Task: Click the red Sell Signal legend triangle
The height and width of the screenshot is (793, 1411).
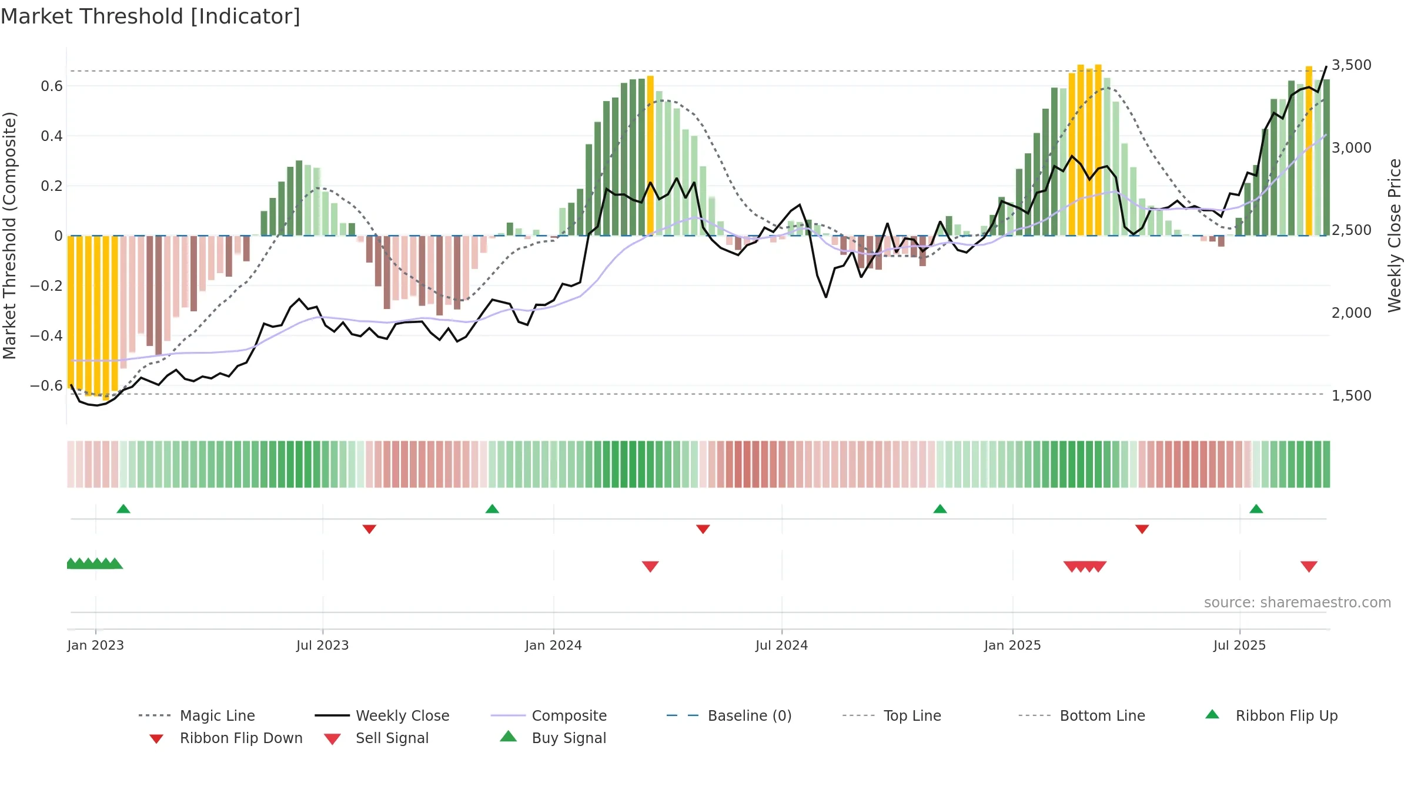Action: (x=332, y=739)
